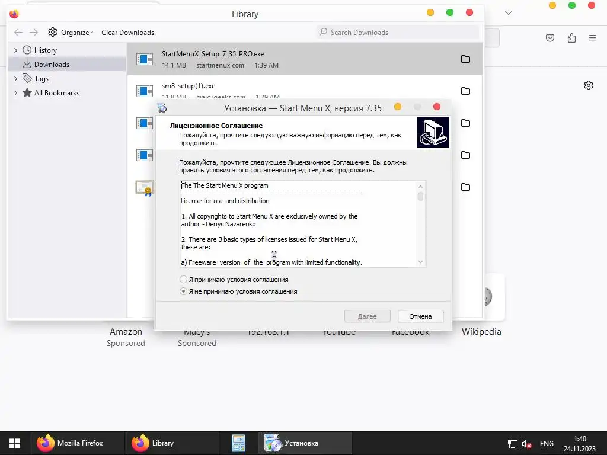This screenshot has height=455, width=607.
Task: Click Firefox logo in Library title bar
Action: pyautogui.click(x=14, y=14)
